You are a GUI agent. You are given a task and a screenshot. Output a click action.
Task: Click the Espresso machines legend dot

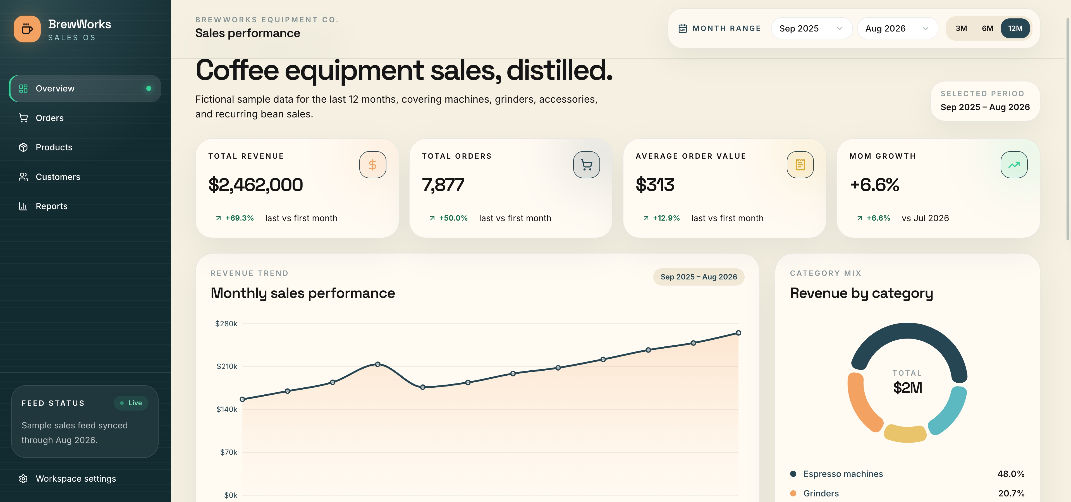pos(793,474)
